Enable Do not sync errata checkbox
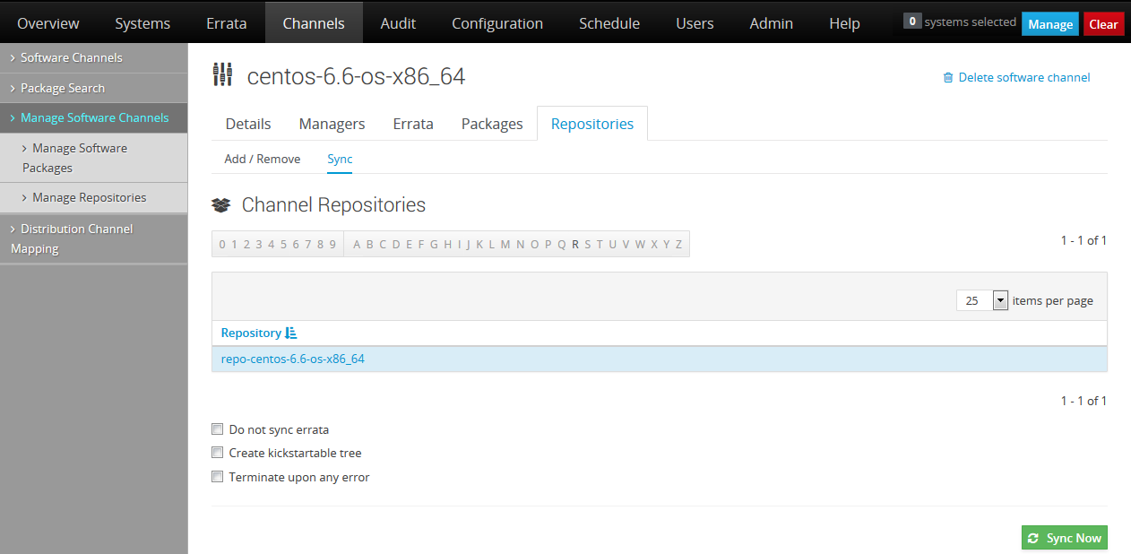This screenshot has height=554, width=1131. pos(217,429)
